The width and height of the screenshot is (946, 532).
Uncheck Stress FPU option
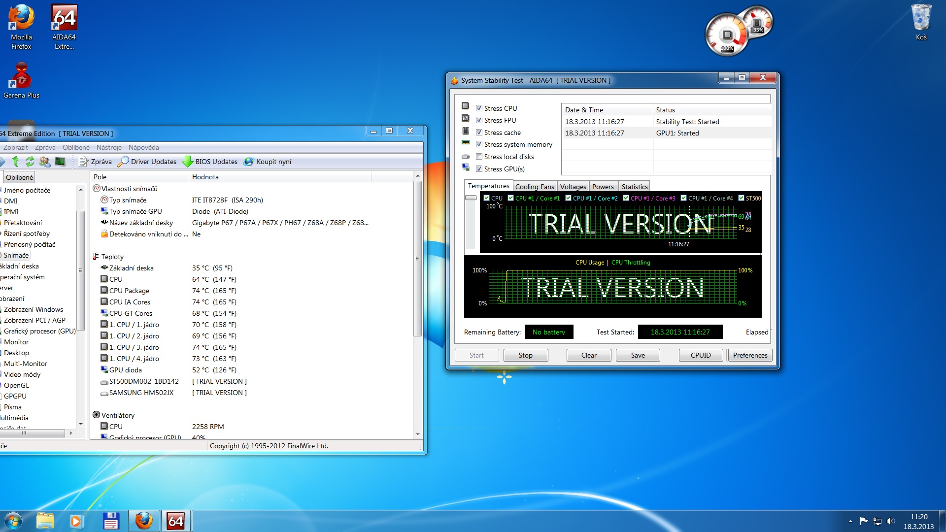(x=479, y=120)
